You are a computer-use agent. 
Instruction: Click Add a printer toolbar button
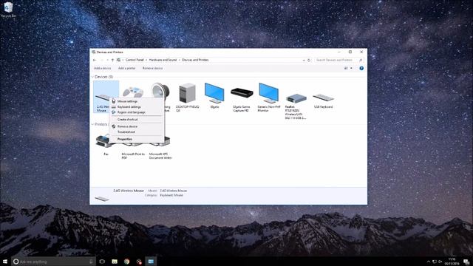pyautogui.click(x=126, y=68)
